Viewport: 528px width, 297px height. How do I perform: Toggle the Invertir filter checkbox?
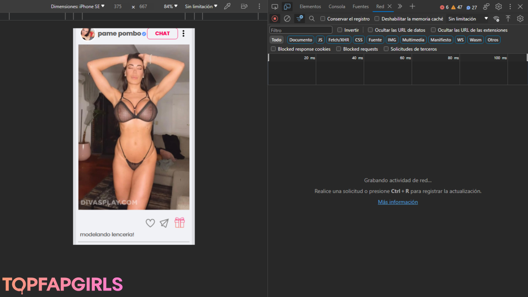340,30
